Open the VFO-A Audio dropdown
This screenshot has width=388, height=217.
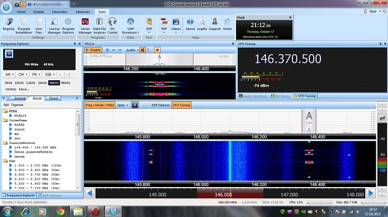point(132,50)
